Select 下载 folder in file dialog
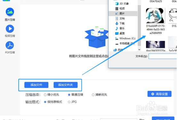The image size is (178, 120). click(123, 24)
